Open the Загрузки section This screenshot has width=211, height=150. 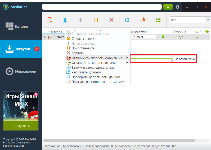(x=21, y=49)
